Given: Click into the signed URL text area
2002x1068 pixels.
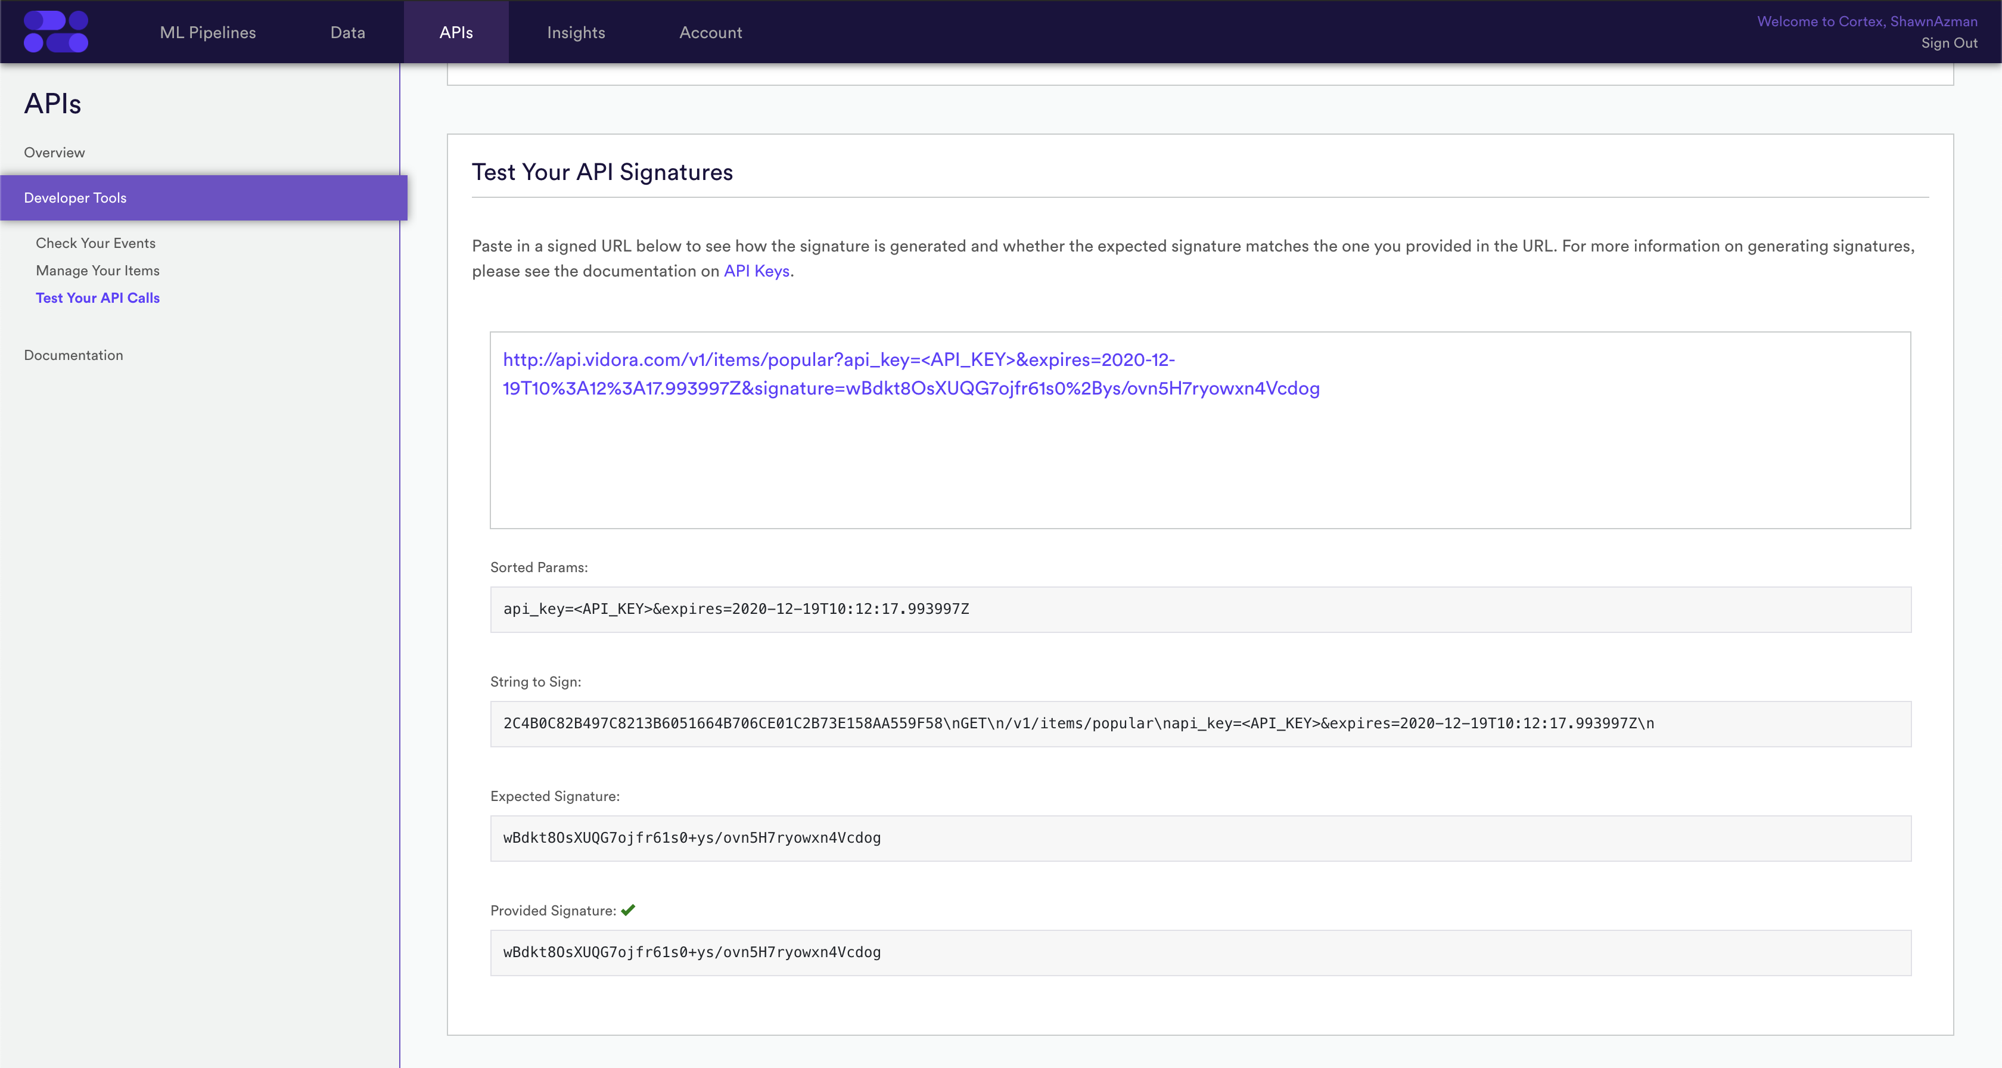Looking at the screenshot, I should click(x=1200, y=430).
